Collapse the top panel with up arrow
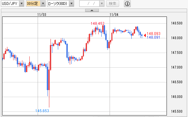The height and width of the screenshot is (117, 188). pos(92,10)
